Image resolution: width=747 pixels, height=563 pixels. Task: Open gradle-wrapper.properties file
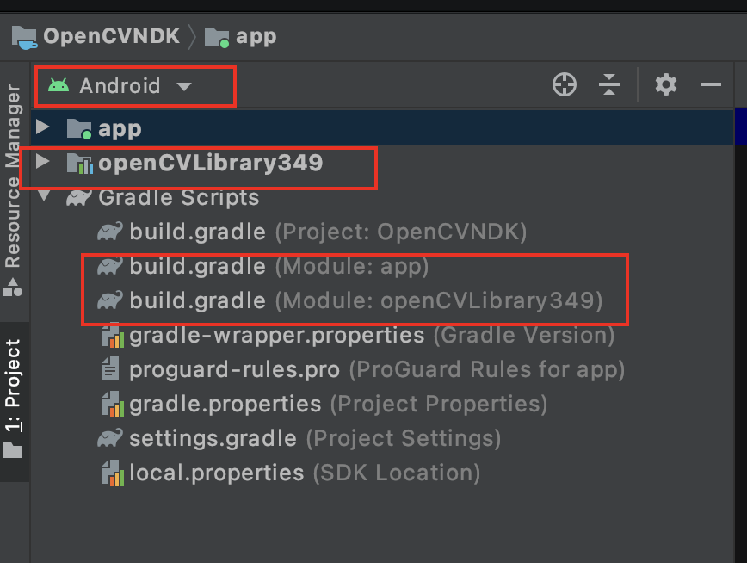[x=381, y=335]
